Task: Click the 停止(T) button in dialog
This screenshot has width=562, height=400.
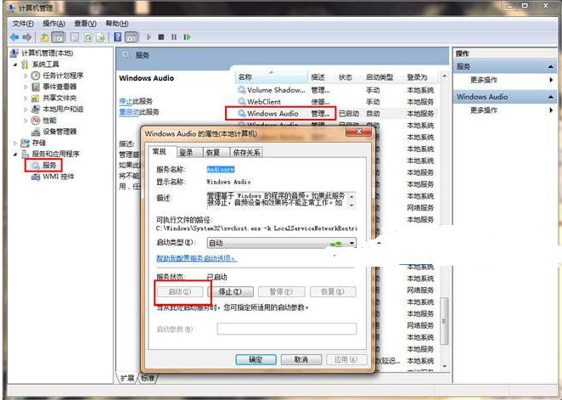Action: [230, 292]
